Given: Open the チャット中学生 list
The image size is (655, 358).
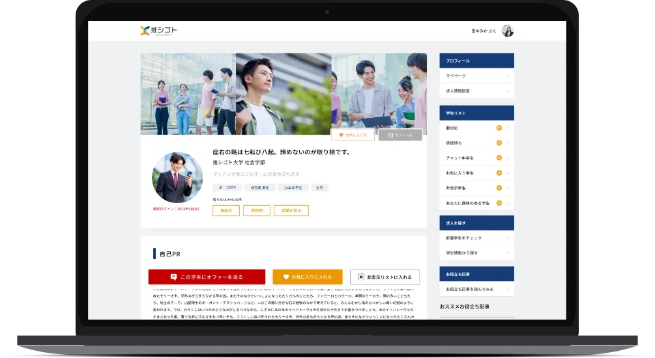Looking at the screenshot, I should coord(476,158).
